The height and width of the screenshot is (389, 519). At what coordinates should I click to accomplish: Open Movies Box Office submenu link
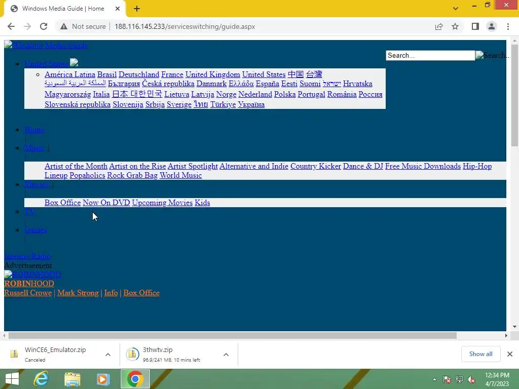click(62, 203)
